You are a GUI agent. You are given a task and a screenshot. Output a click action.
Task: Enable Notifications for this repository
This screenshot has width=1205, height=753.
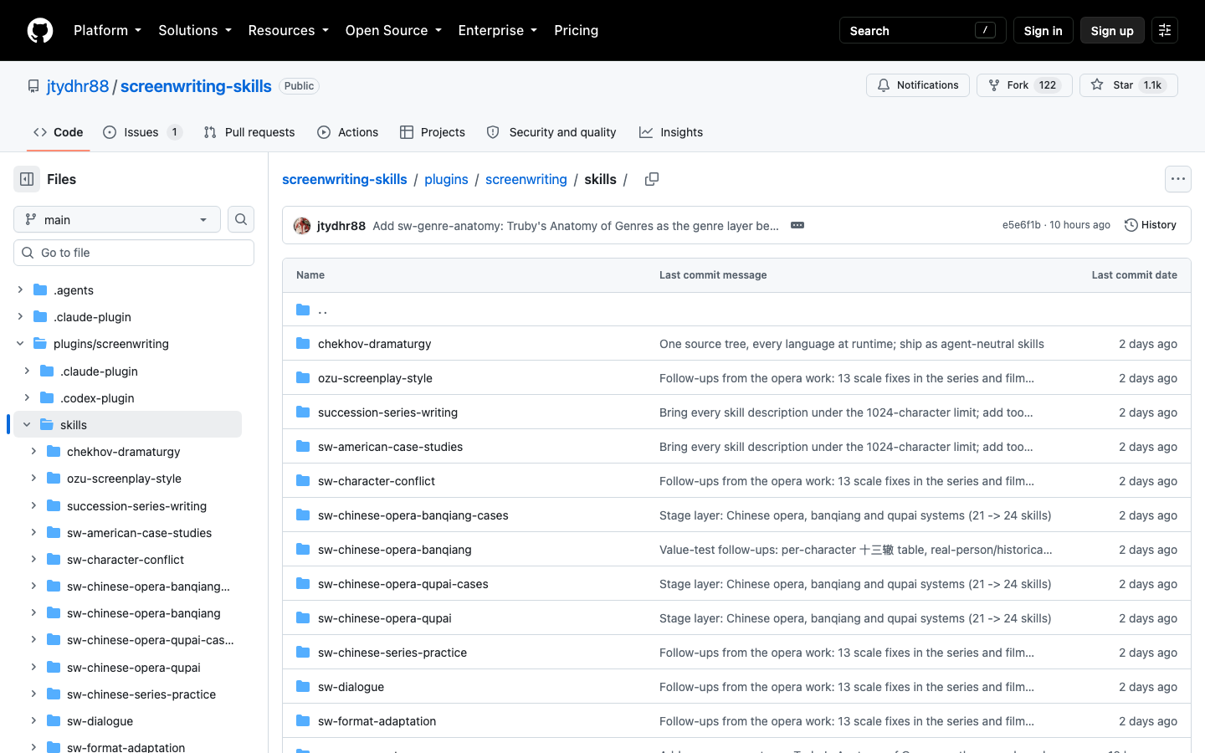[918, 85]
